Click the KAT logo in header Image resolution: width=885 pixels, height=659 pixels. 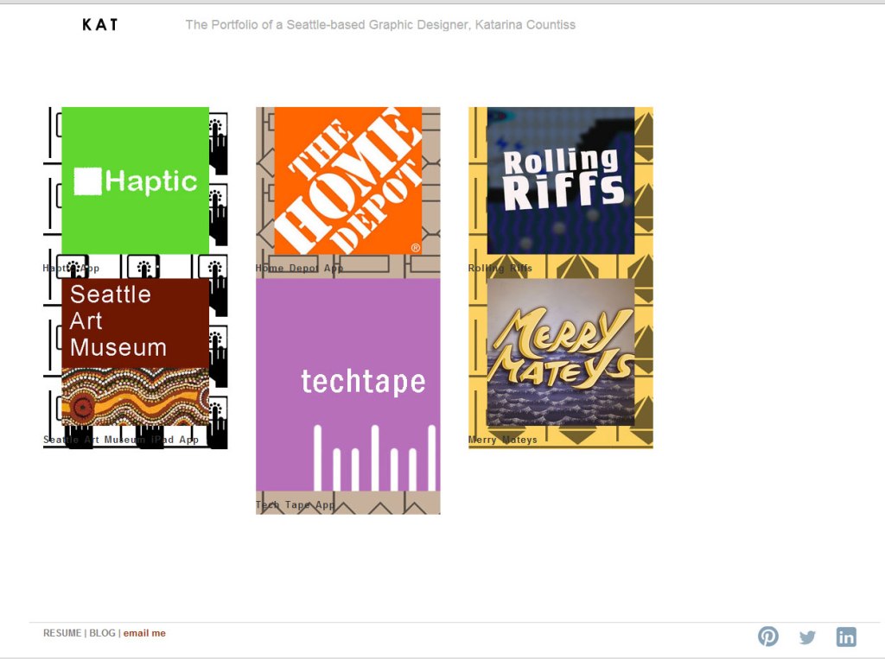[x=100, y=25]
